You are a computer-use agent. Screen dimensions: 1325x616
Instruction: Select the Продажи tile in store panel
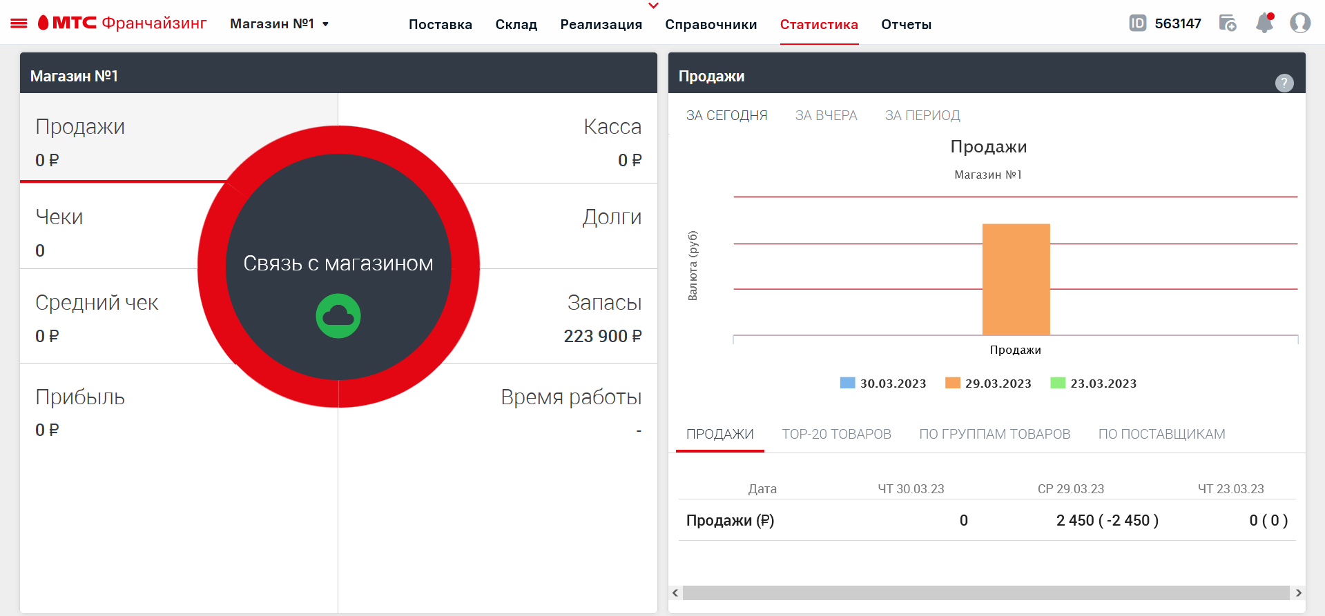pos(124,138)
